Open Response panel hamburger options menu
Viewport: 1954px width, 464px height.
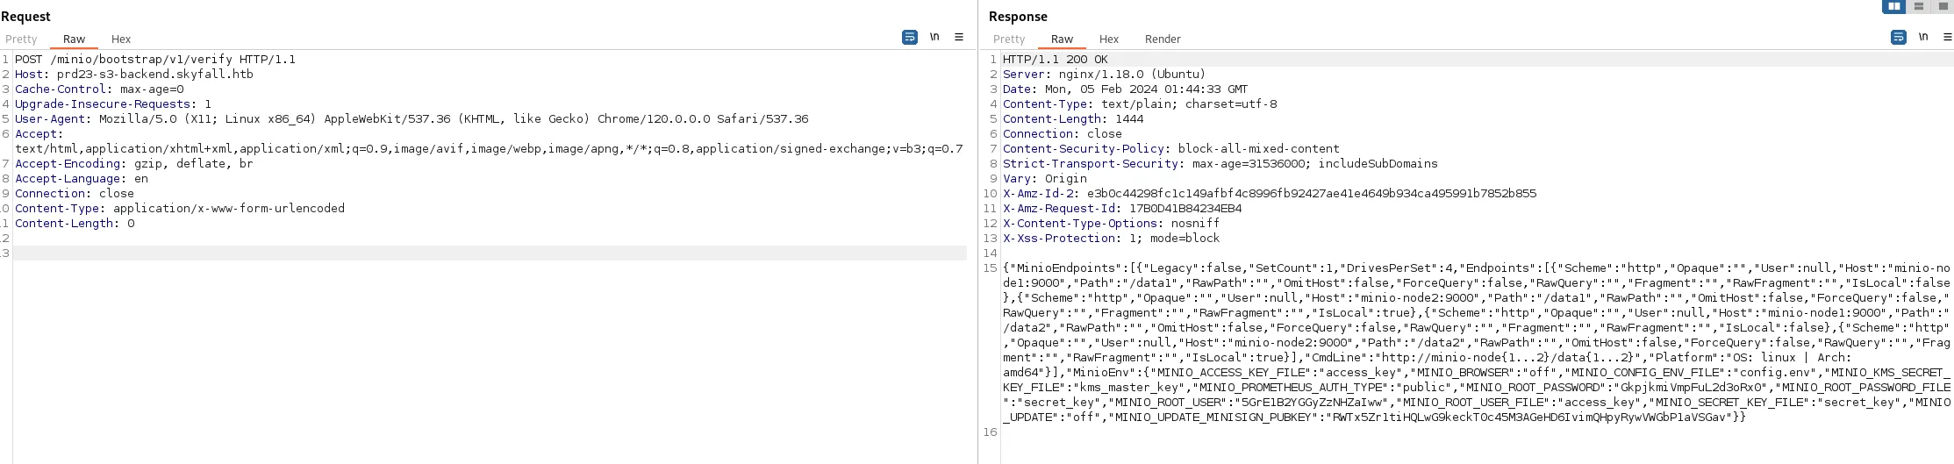[x=1948, y=38]
